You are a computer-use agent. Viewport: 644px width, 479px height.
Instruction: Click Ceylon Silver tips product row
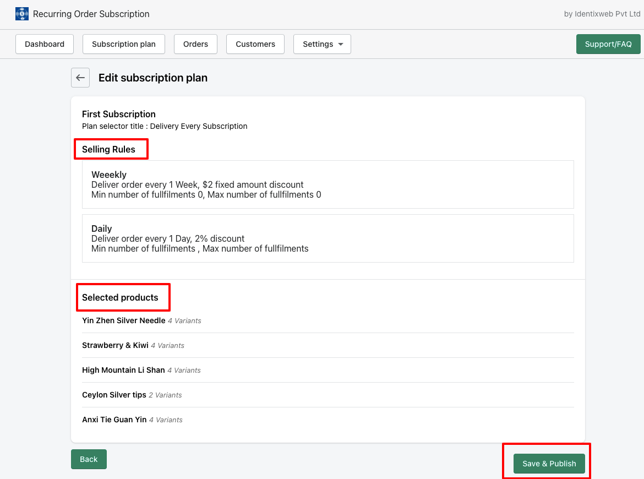coord(328,395)
